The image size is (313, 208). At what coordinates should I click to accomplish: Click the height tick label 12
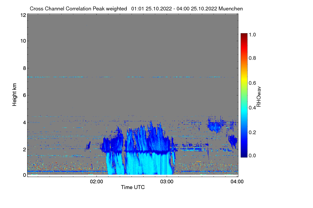(23, 15)
